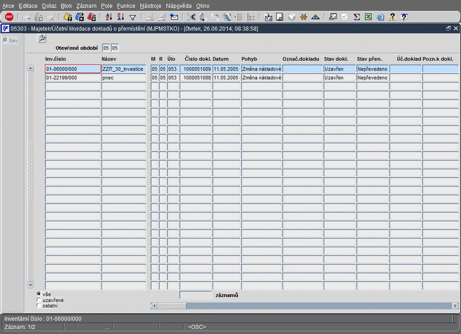461x334 pixels.
Task: Open the Blok menu
Action: (66, 6)
